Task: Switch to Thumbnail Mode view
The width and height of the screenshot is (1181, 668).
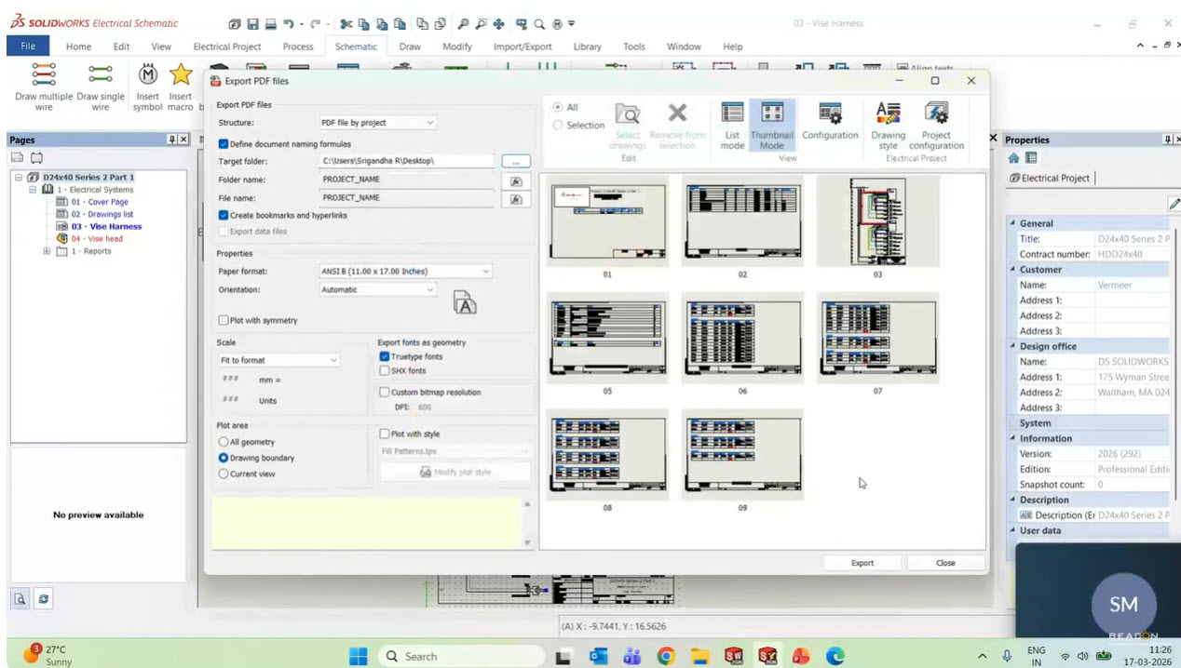Action: pyautogui.click(x=772, y=125)
